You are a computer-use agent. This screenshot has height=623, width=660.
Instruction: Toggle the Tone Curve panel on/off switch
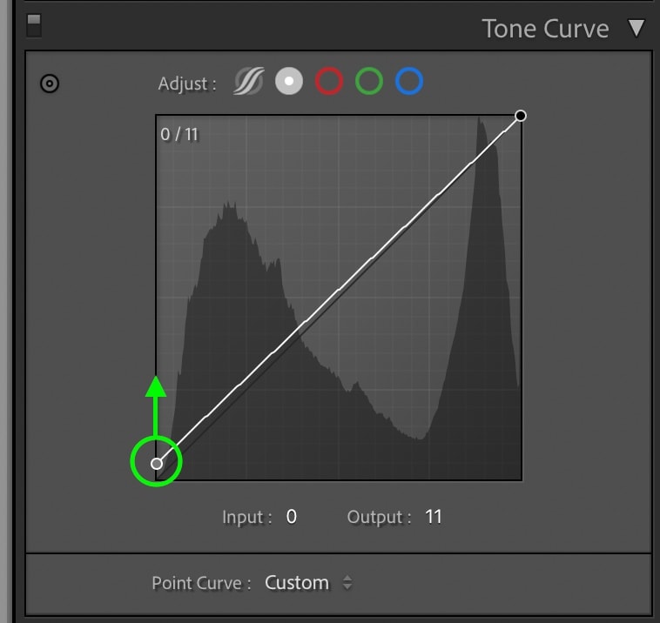coord(34,25)
